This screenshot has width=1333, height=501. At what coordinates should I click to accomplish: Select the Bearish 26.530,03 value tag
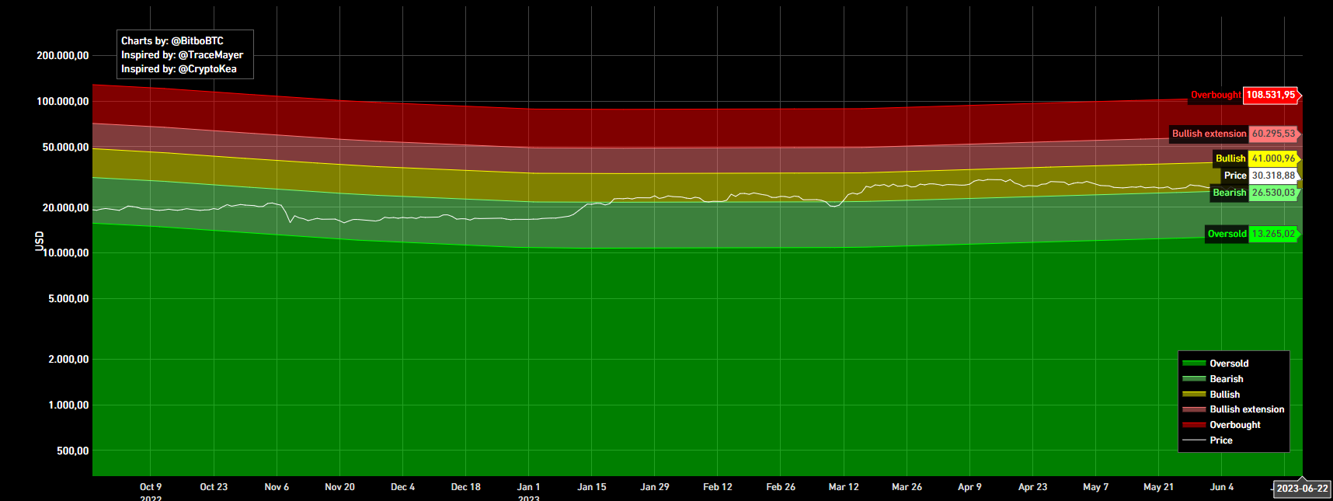[1273, 193]
